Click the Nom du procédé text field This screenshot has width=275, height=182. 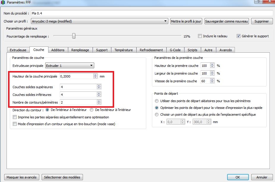[x=152, y=13]
